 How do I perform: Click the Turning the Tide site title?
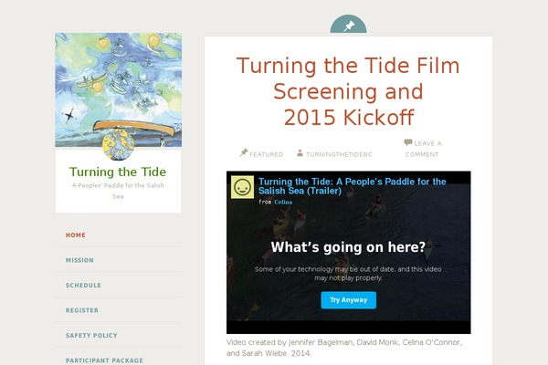tap(118, 172)
